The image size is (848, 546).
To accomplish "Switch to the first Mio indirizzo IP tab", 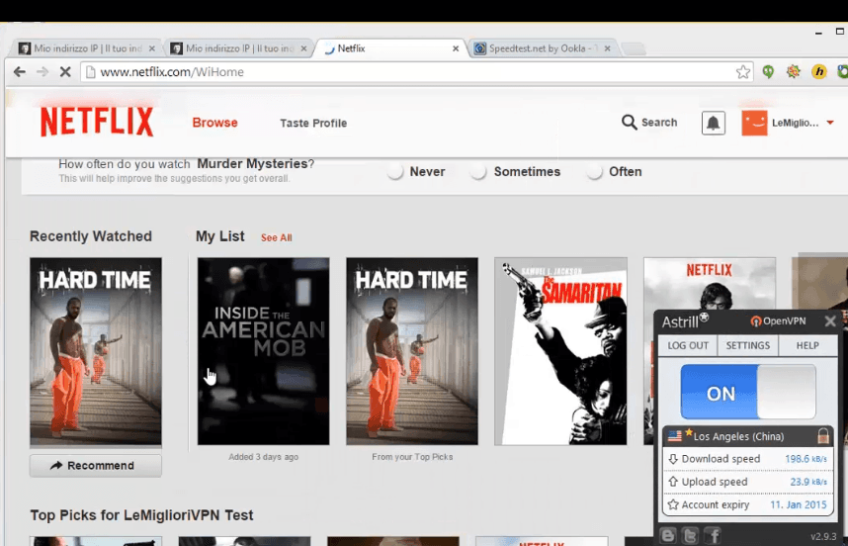I will click(87, 48).
